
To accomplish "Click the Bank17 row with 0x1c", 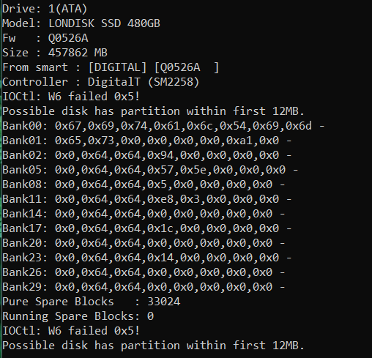I will pos(147,228).
